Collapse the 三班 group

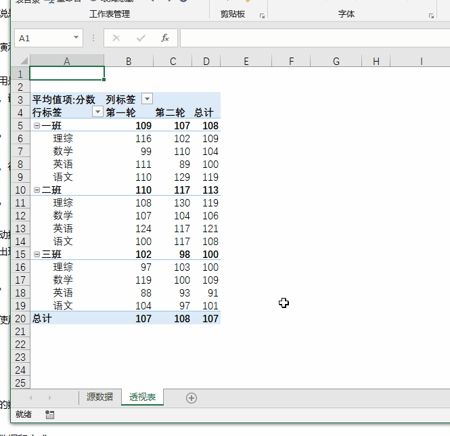pos(37,255)
